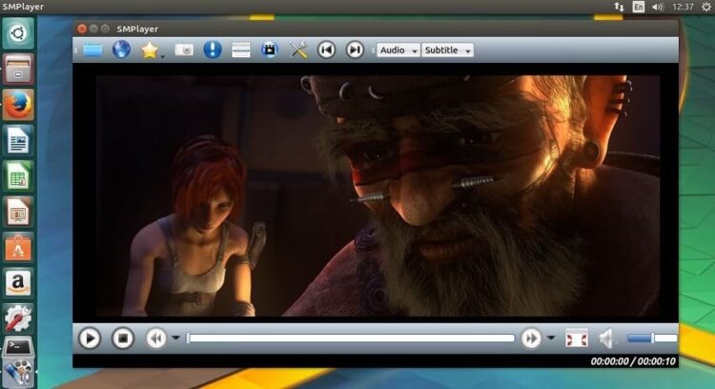This screenshot has width=715, height=389.
Task: Expand the forward seek options dropdown arrow
Action: [551, 338]
